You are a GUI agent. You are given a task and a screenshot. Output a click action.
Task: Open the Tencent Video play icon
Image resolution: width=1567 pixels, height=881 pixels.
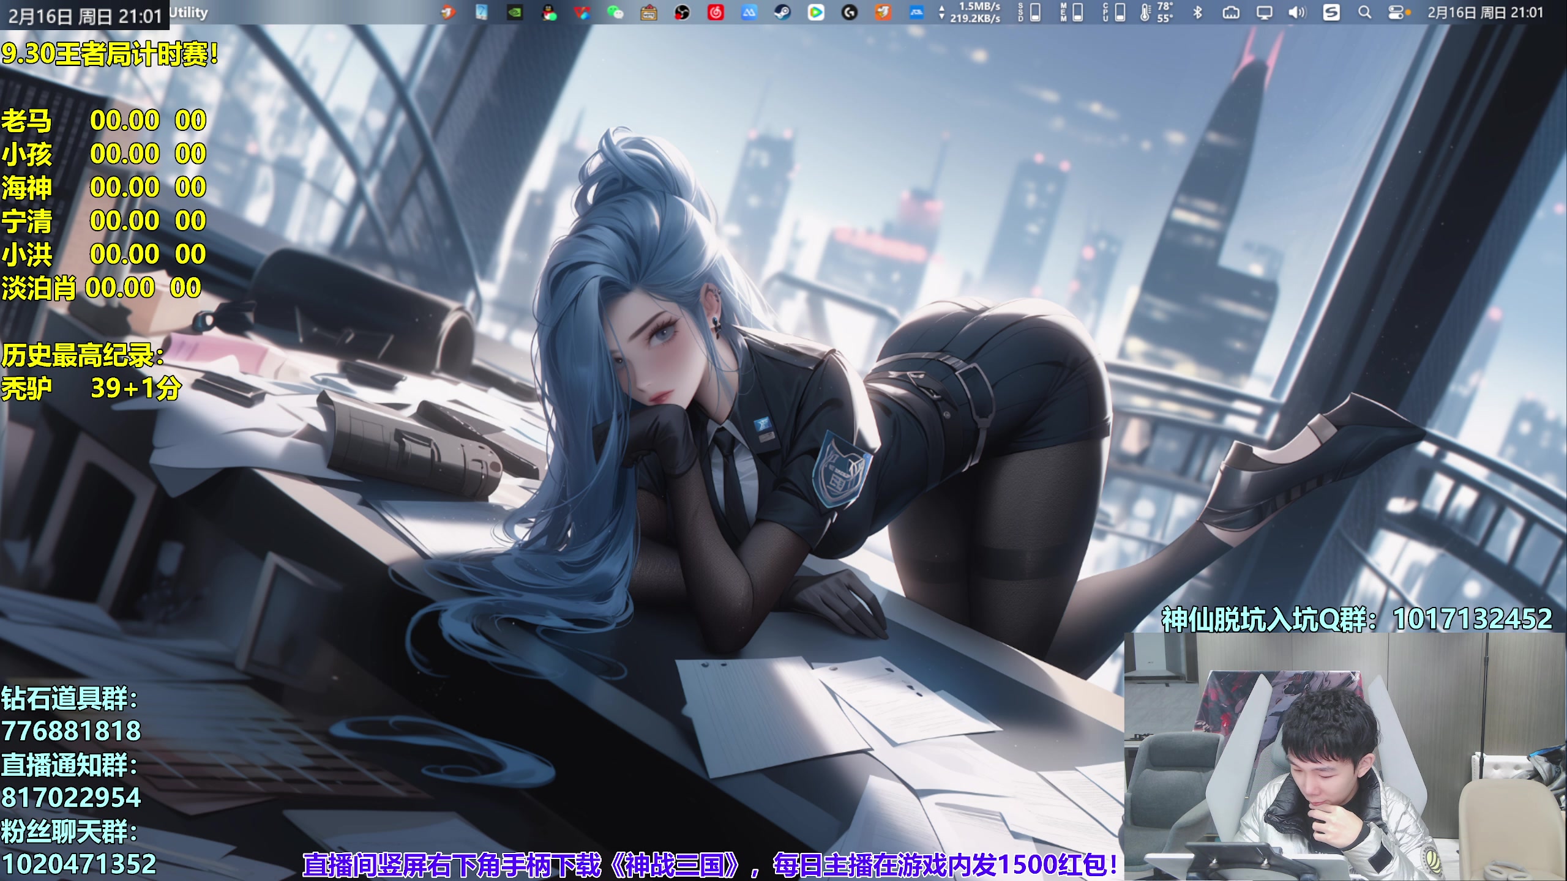pyautogui.click(x=816, y=12)
